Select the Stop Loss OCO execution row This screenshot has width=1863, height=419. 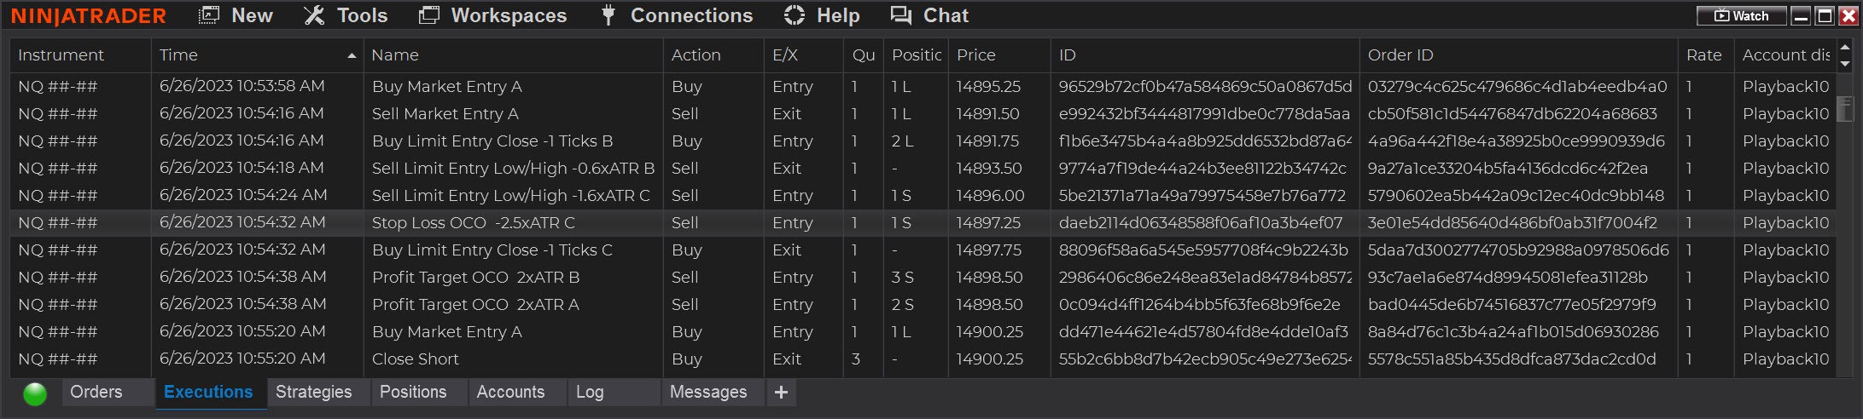point(474,223)
